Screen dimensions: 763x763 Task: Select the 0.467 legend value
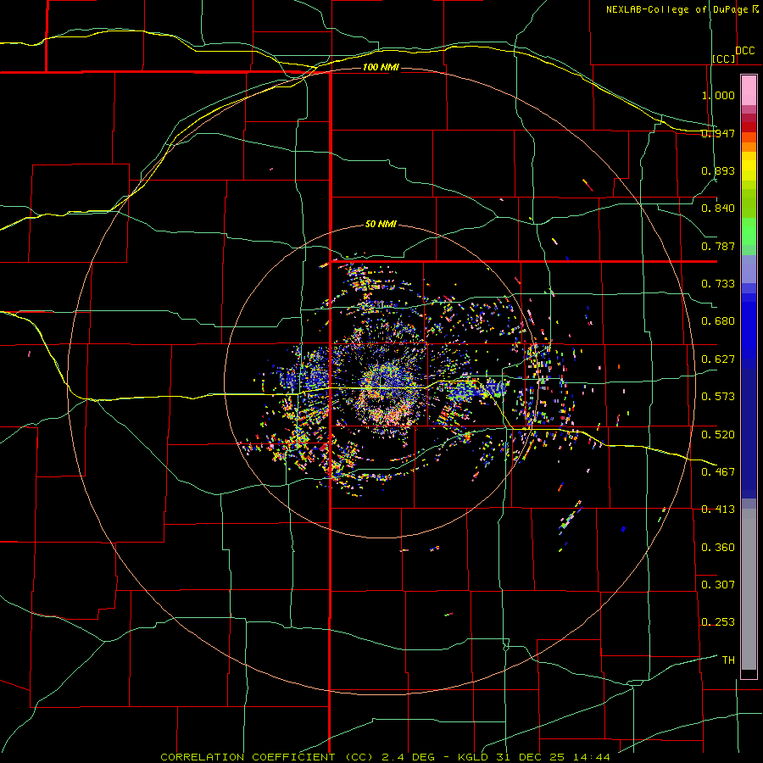pos(718,472)
